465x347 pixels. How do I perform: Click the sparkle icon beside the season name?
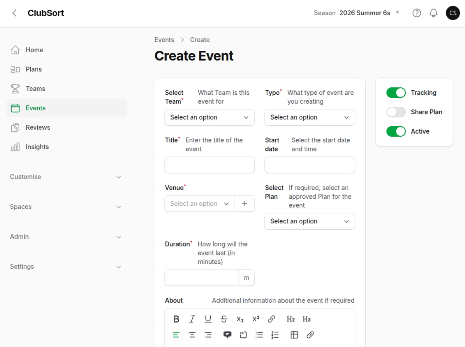[397, 12]
